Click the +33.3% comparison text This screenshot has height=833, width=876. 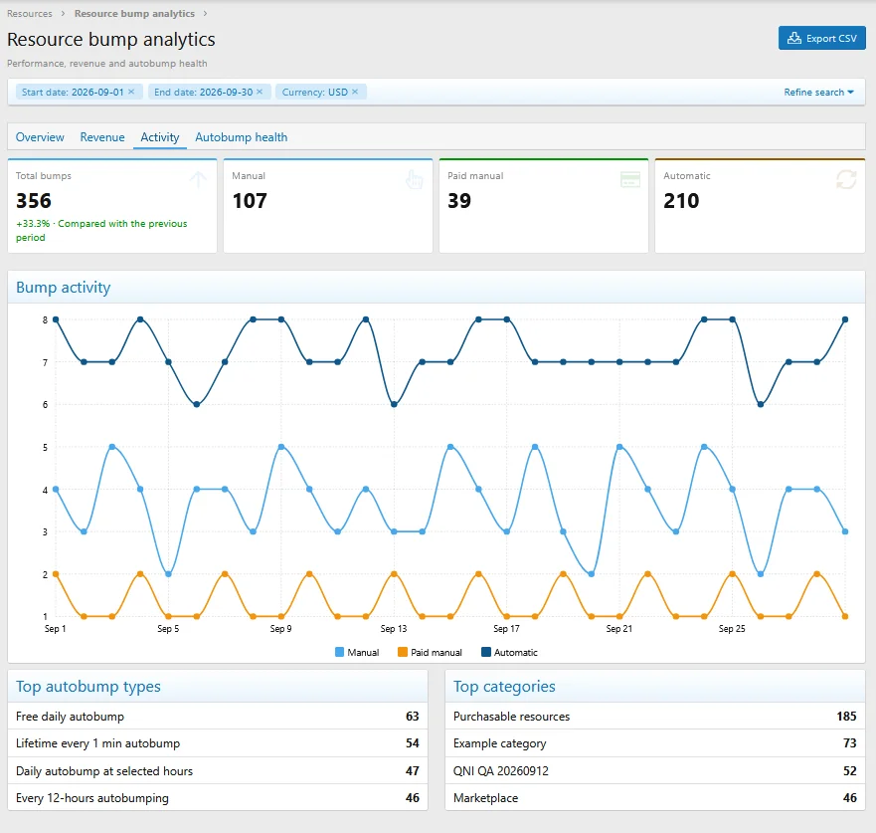click(101, 230)
